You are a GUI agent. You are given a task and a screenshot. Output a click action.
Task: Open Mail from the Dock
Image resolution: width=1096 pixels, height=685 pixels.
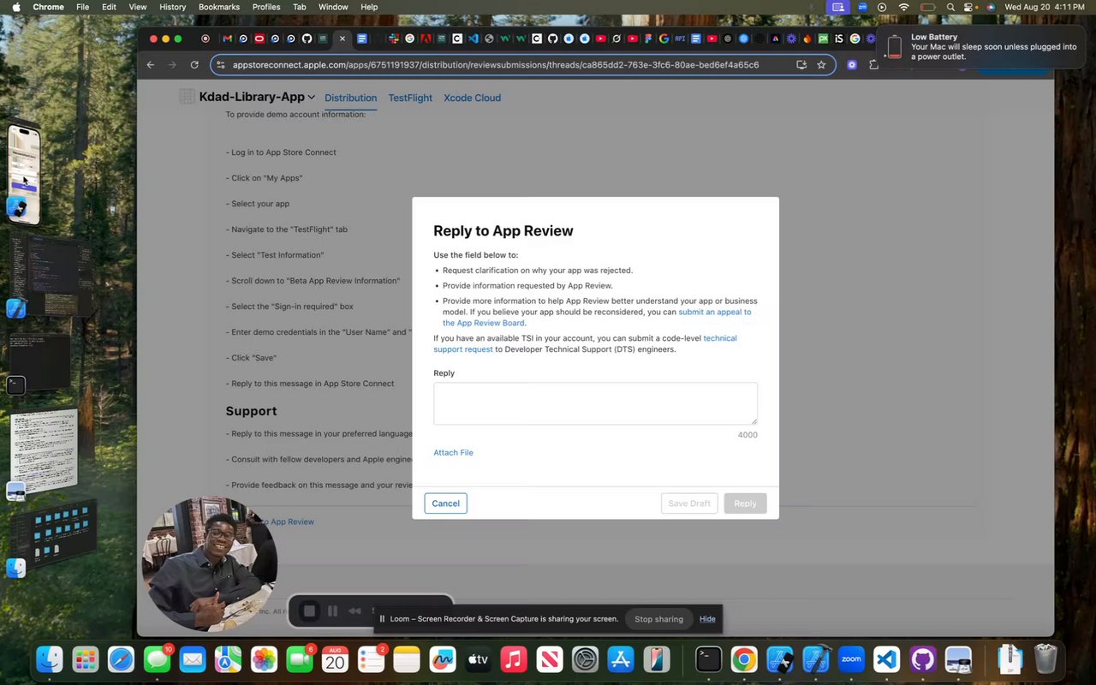tap(193, 659)
